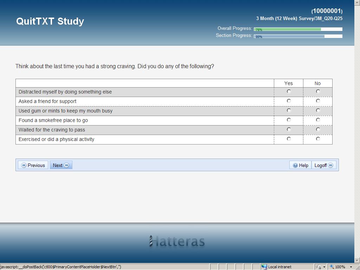360x270 pixels.
Task: Open Help for the survey
Action: [x=301, y=165]
